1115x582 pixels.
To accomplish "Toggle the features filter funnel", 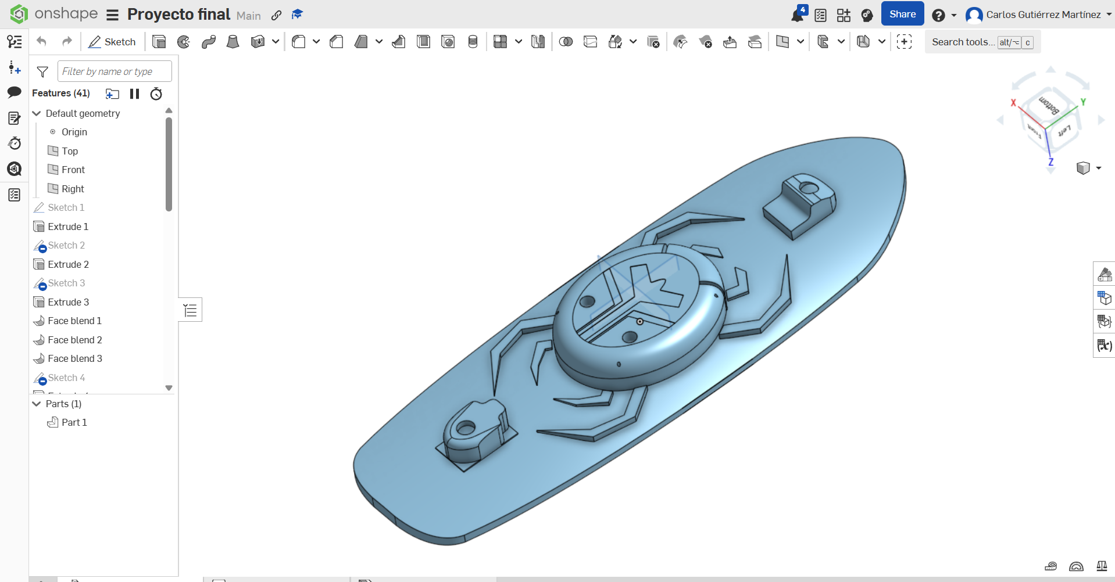I will (x=42, y=71).
